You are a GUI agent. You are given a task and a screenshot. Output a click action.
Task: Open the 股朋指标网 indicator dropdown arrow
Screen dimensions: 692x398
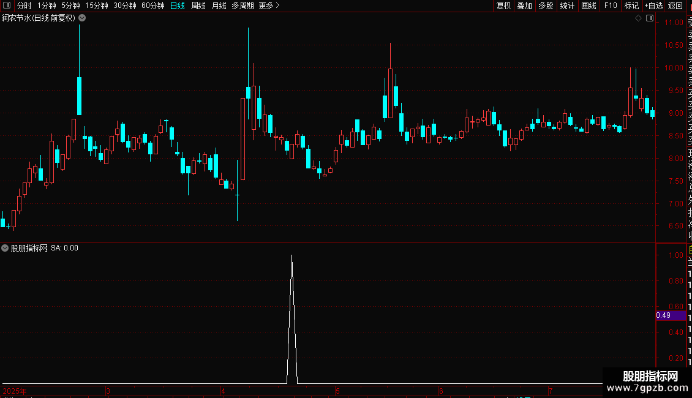(5, 248)
